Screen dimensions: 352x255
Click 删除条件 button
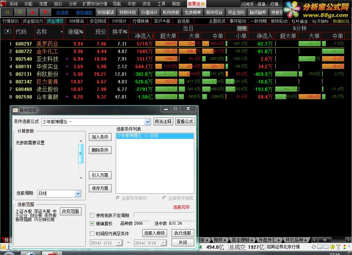tap(100, 150)
